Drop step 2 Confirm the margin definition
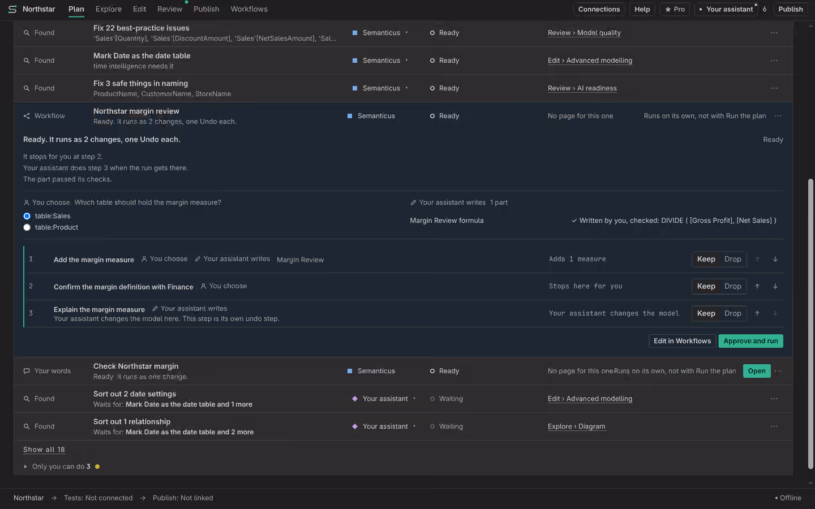815x509 pixels. pyautogui.click(x=732, y=286)
